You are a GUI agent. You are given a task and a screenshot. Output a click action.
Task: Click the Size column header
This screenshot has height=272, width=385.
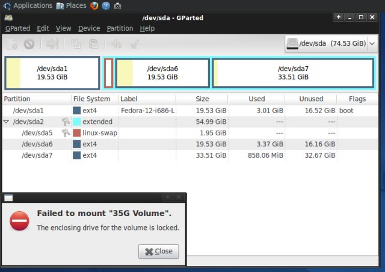point(202,99)
